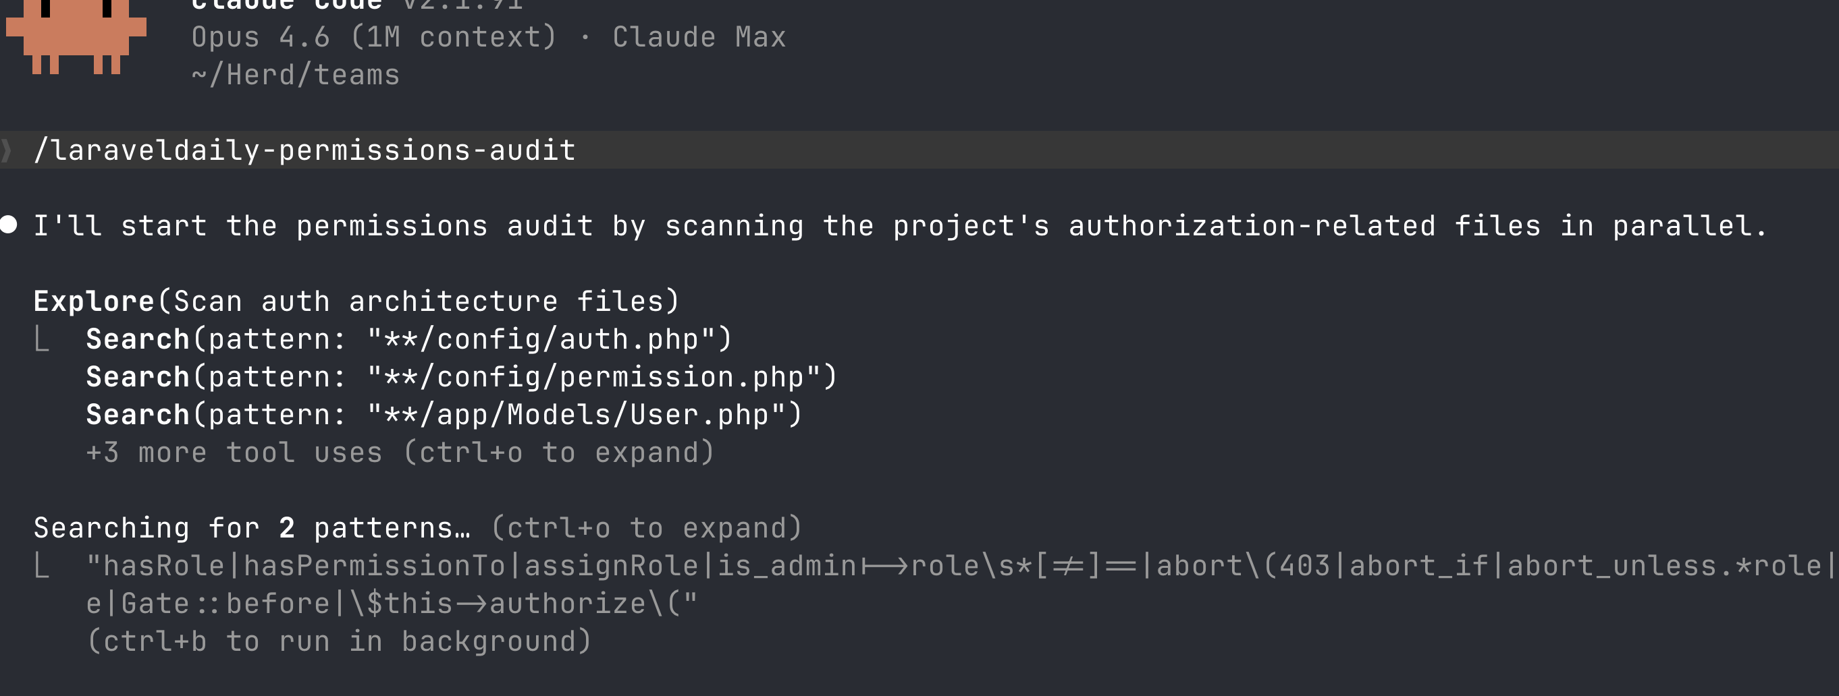Click the 'Claude Max' plan label
This screenshot has width=1839, height=696.
(x=699, y=37)
